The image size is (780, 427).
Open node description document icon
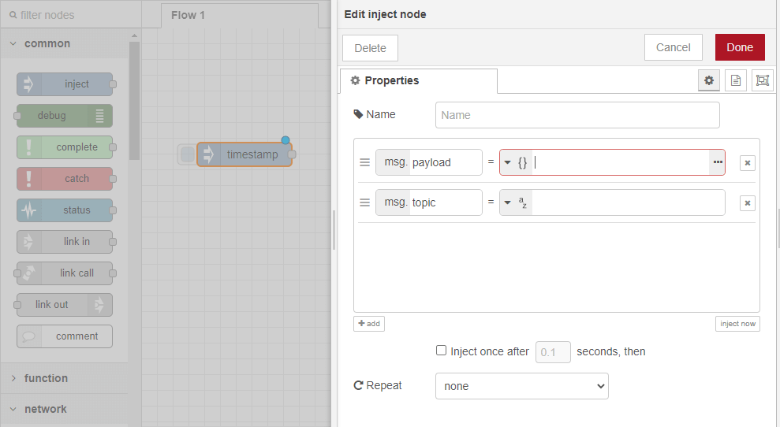735,80
